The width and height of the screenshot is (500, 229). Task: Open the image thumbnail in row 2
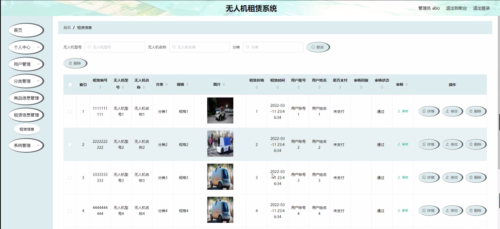(220, 144)
